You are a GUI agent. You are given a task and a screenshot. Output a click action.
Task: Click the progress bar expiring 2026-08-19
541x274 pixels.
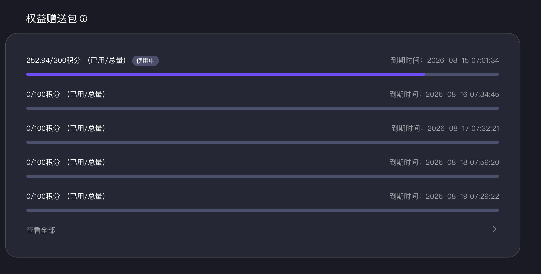(x=263, y=210)
